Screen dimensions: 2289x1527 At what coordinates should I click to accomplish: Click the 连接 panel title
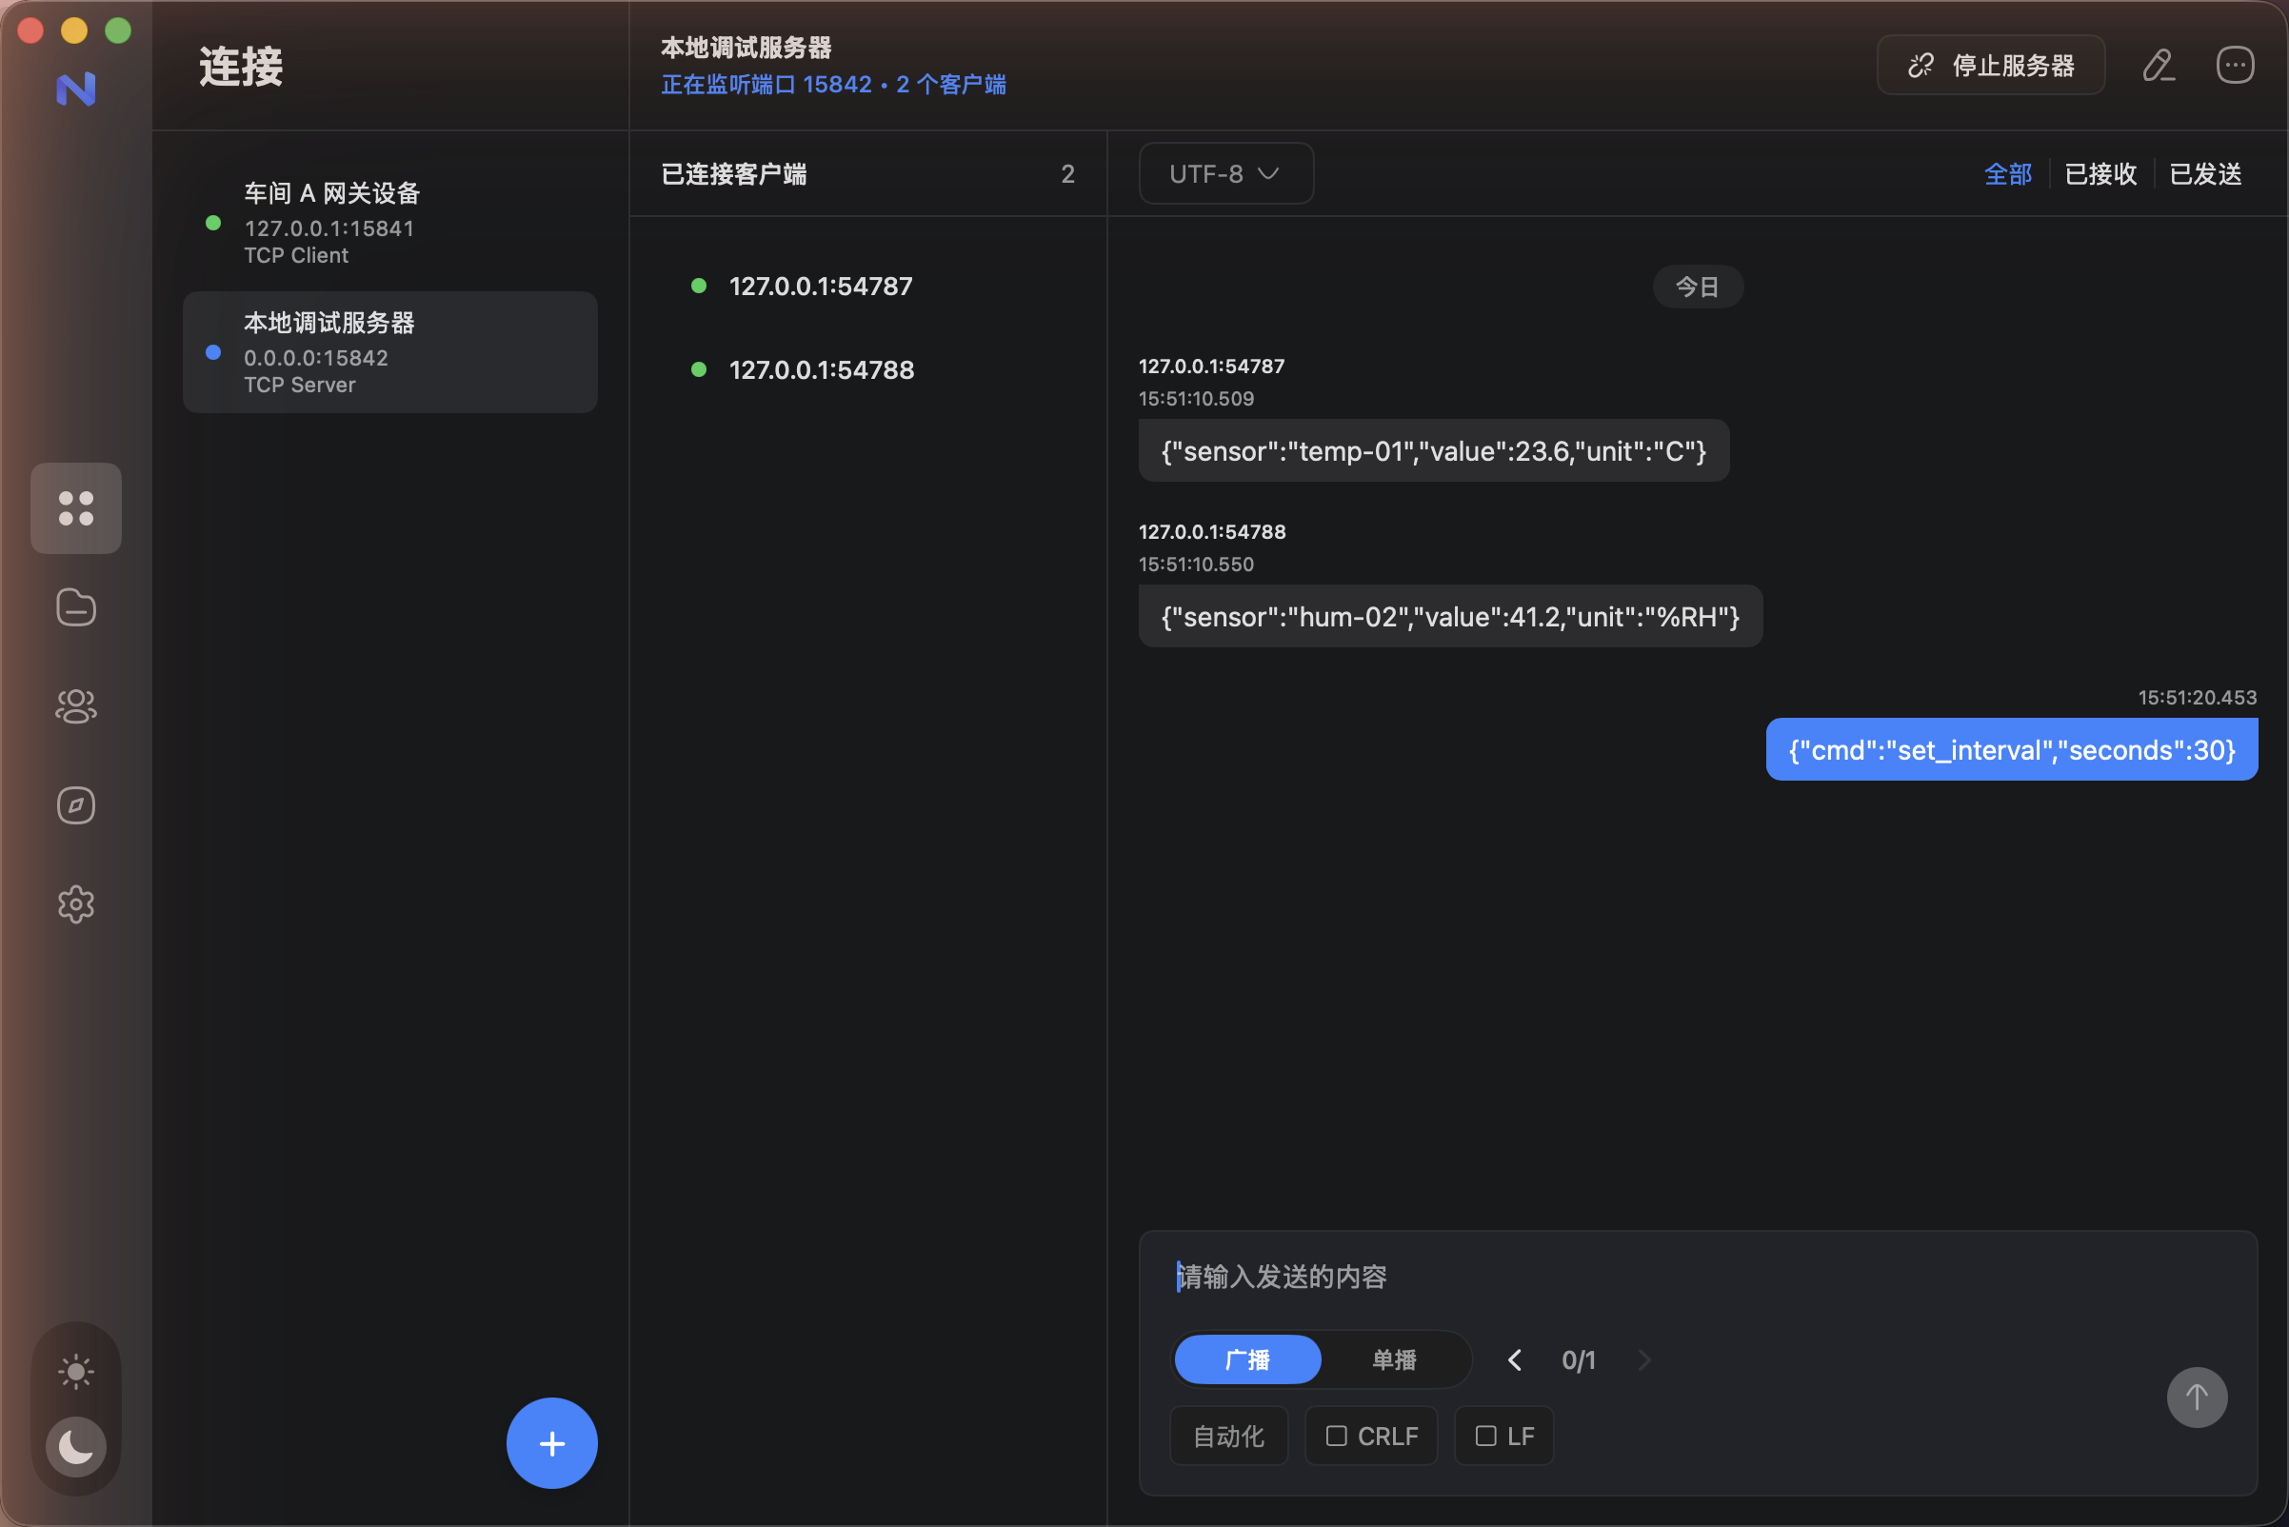tap(242, 67)
